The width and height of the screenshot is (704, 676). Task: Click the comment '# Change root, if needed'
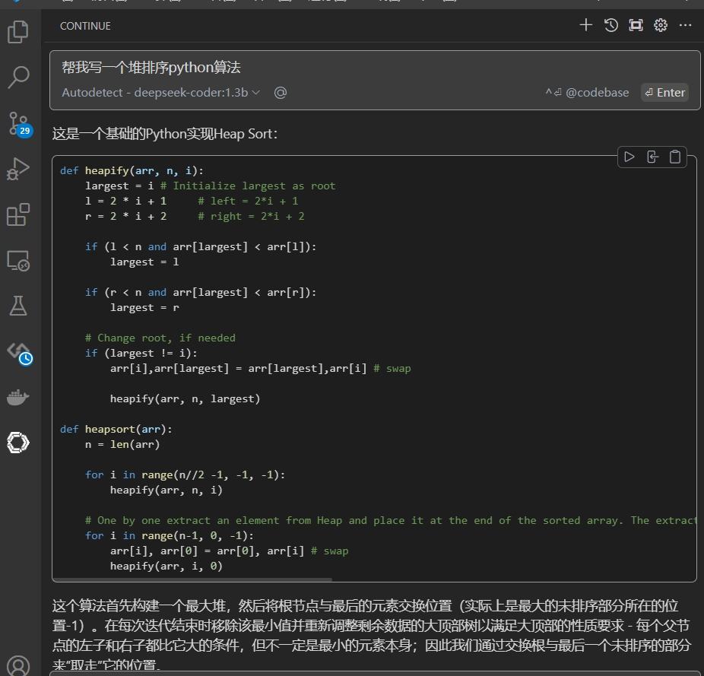160,338
